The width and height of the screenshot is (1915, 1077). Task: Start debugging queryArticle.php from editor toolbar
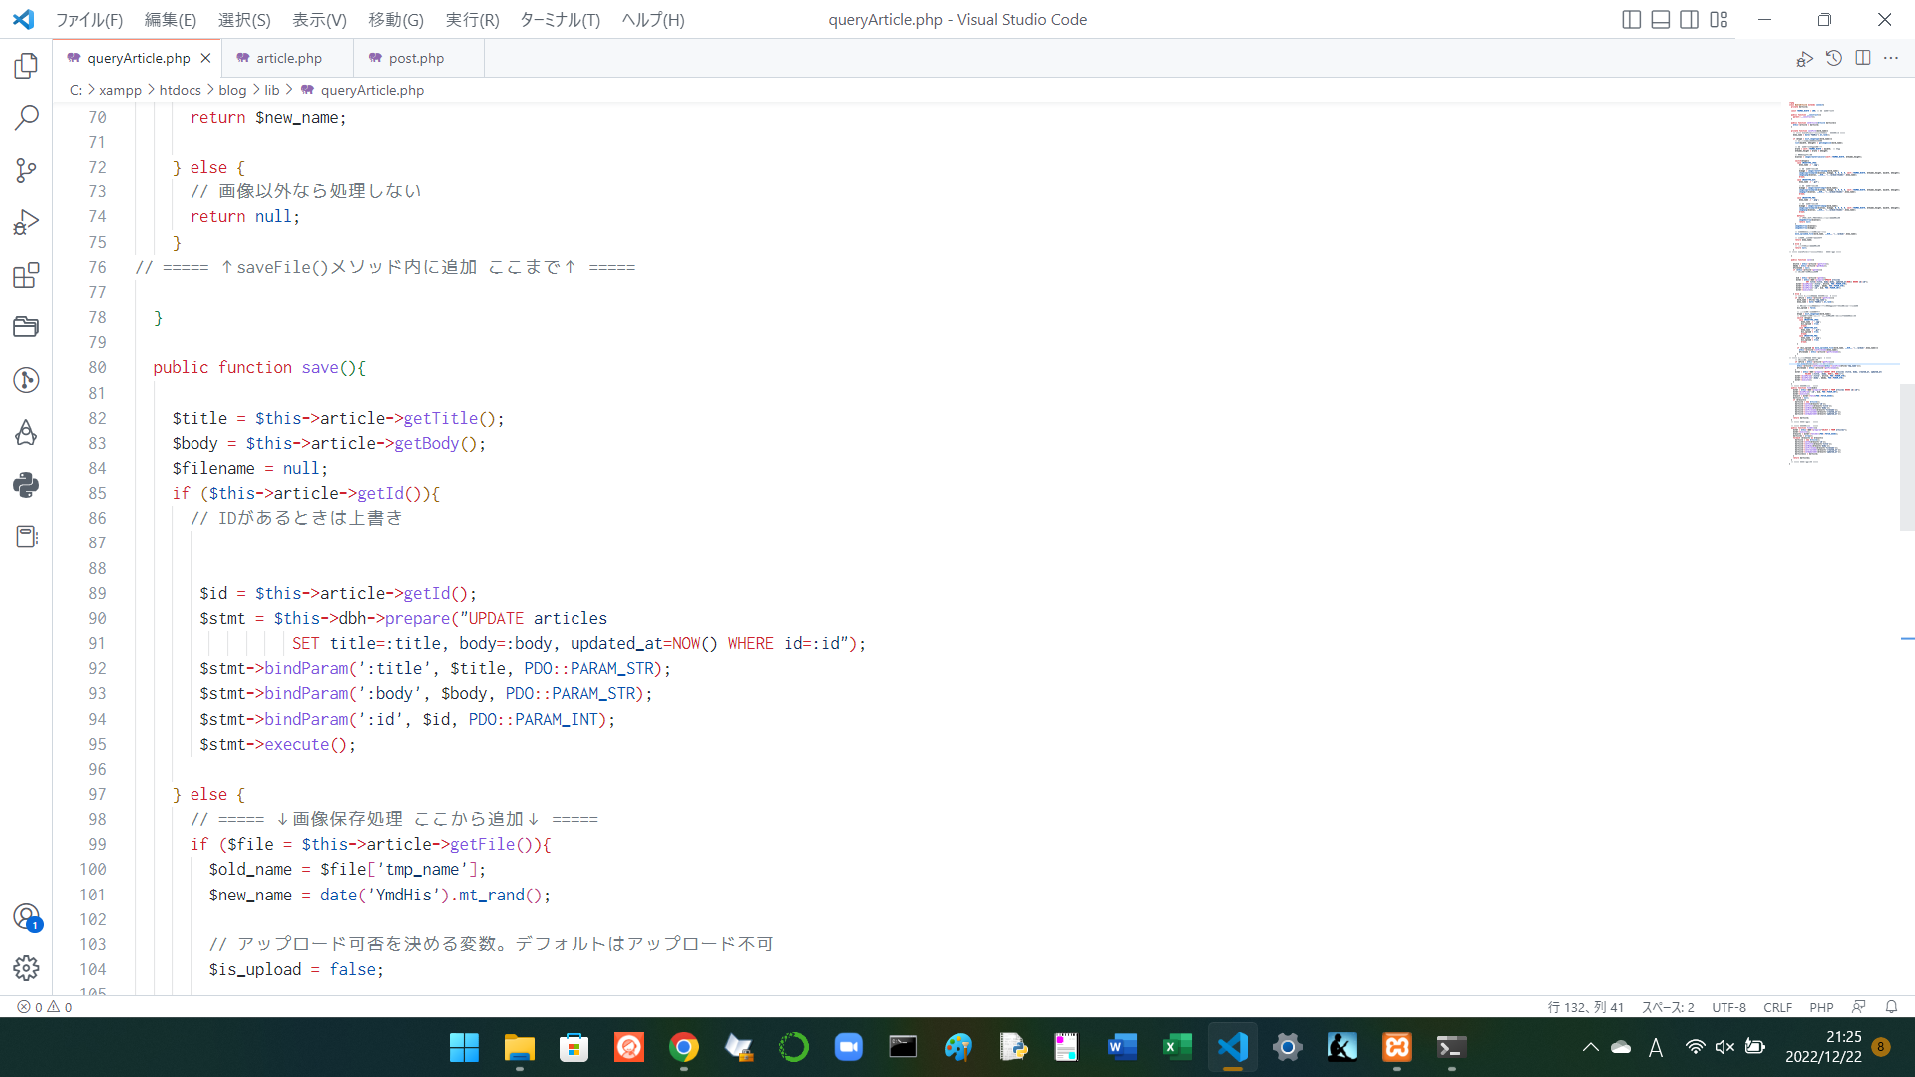(1805, 58)
